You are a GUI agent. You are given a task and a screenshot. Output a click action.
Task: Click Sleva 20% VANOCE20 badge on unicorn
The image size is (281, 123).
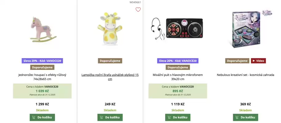42,61
